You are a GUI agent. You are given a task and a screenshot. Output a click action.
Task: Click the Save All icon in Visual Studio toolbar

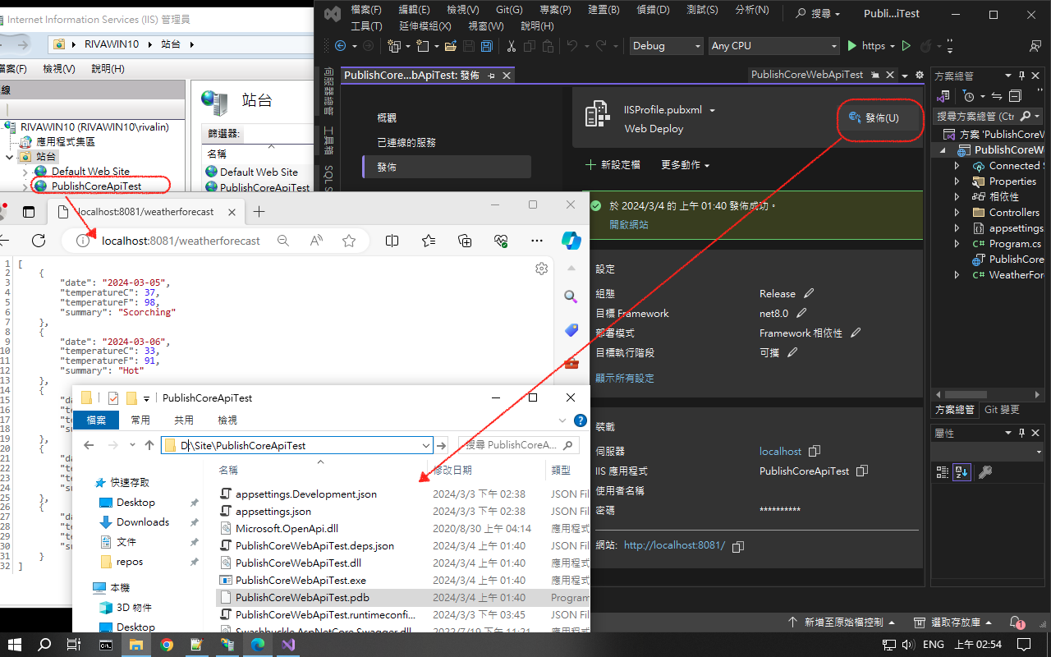pos(486,45)
